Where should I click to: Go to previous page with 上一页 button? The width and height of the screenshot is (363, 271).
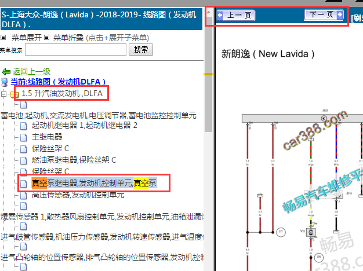tap(236, 15)
